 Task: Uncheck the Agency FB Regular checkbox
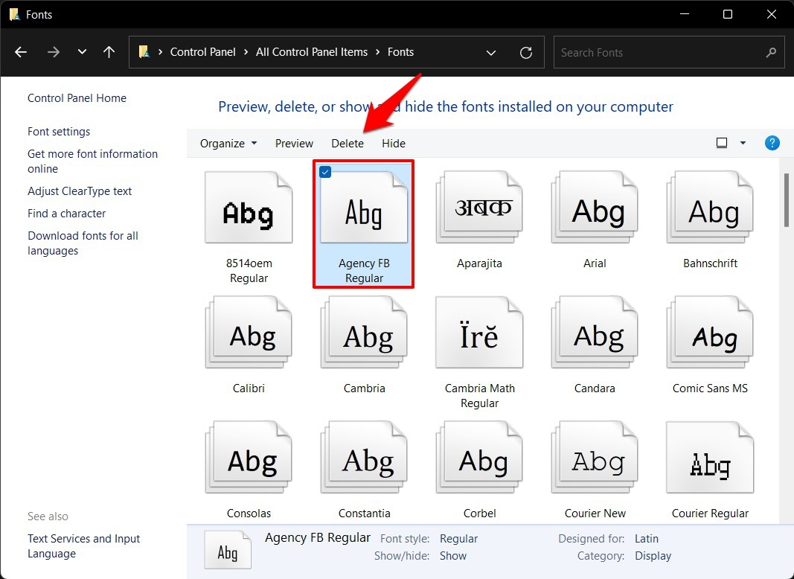[325, 172]
